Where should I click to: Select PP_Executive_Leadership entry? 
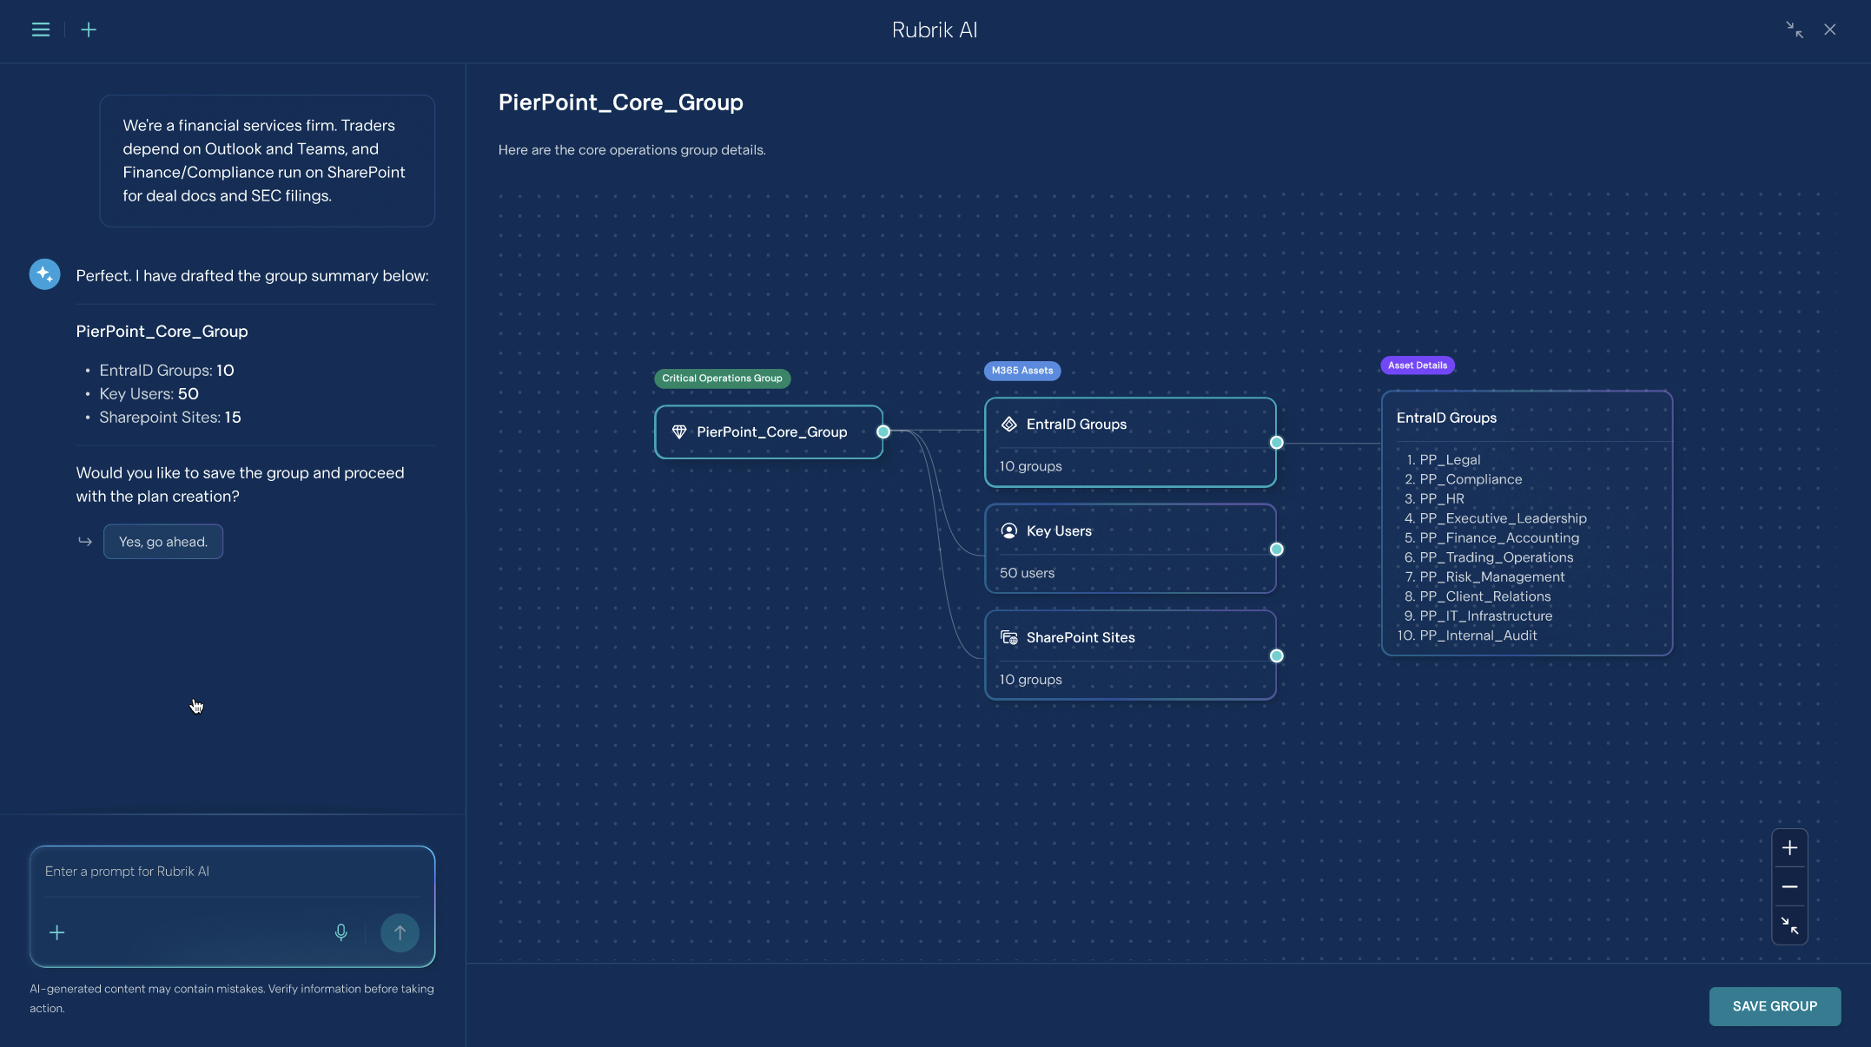1503,518
